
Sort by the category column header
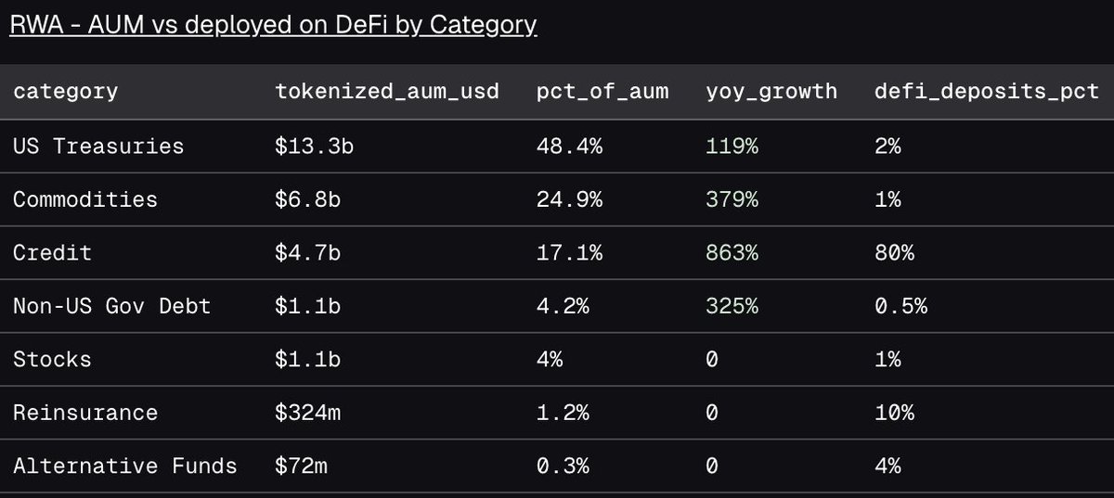(65, 91)
